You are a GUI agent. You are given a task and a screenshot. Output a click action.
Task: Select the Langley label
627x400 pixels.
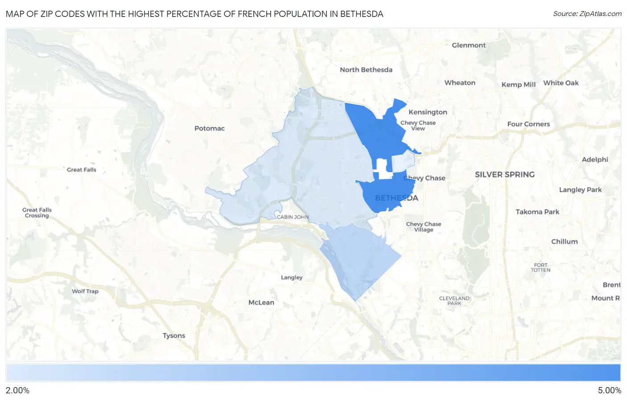pyautogui.click(x=292, y=278)
